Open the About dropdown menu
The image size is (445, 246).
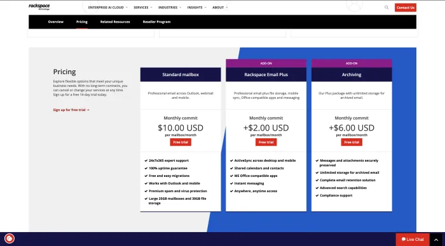pos(220,8)
